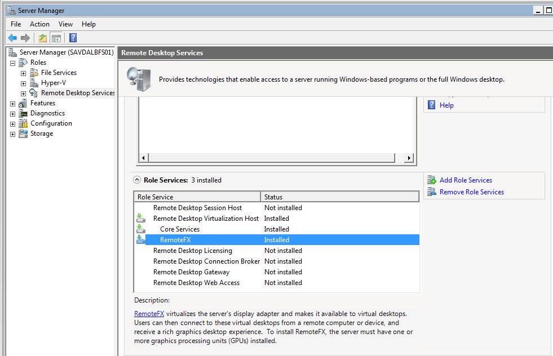Open the Action menu
Viewport: 553px width, 356px height.
tap(39, 24)
